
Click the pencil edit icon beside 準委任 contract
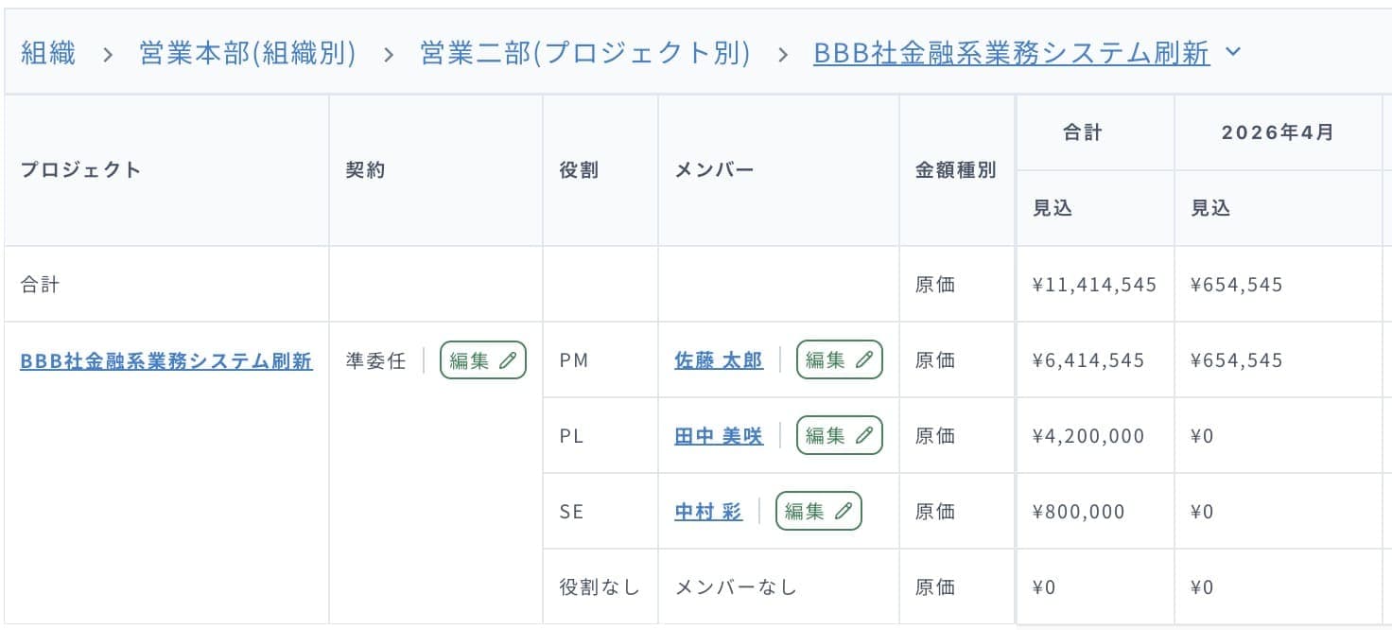(x=508, y=360)
